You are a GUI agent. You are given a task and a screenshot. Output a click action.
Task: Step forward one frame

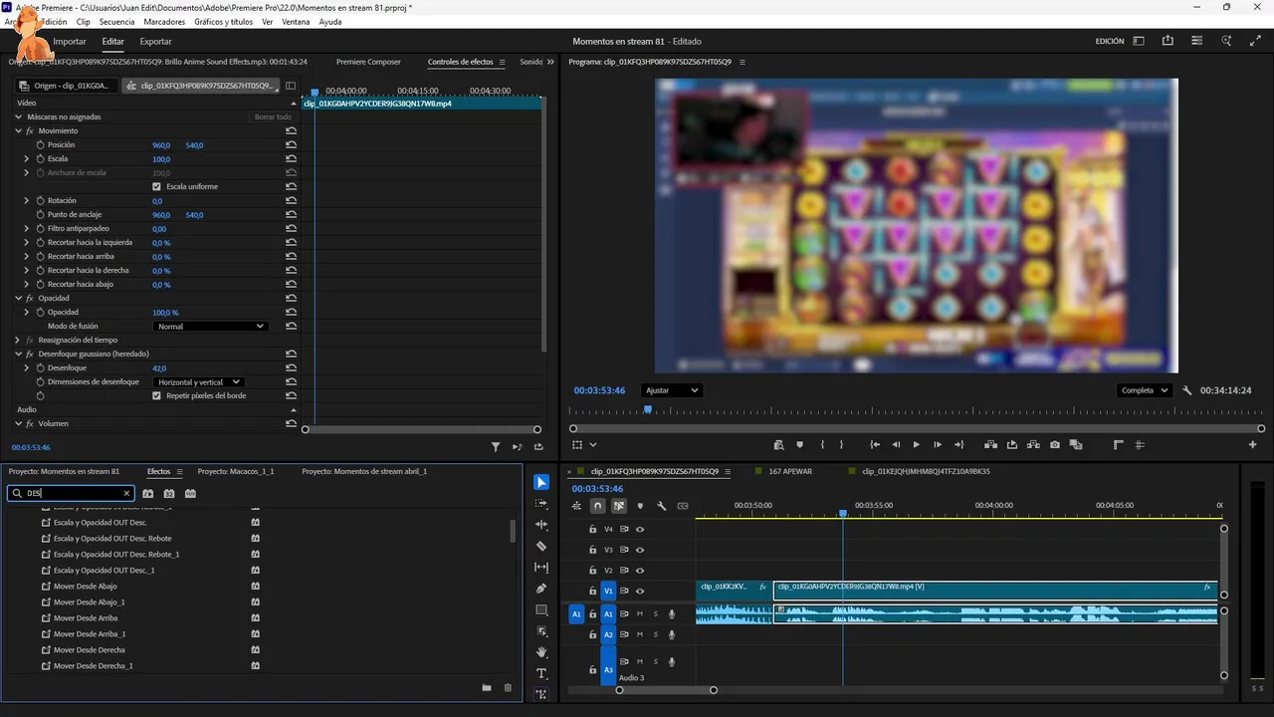[938, 445]
